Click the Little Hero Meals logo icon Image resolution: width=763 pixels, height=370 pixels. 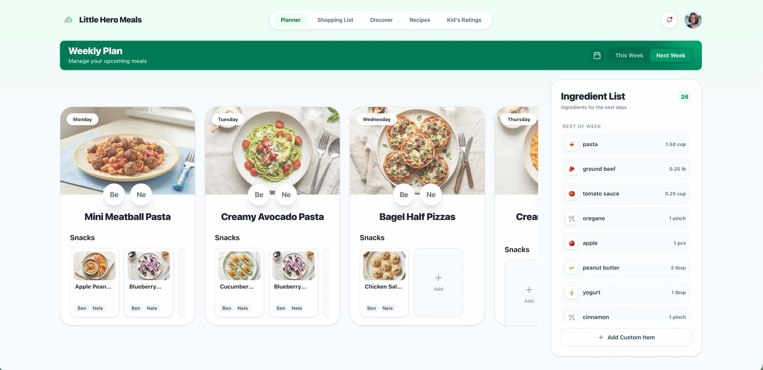68,20
